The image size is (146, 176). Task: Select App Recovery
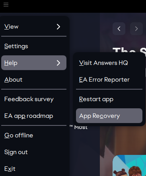point(109,116)
